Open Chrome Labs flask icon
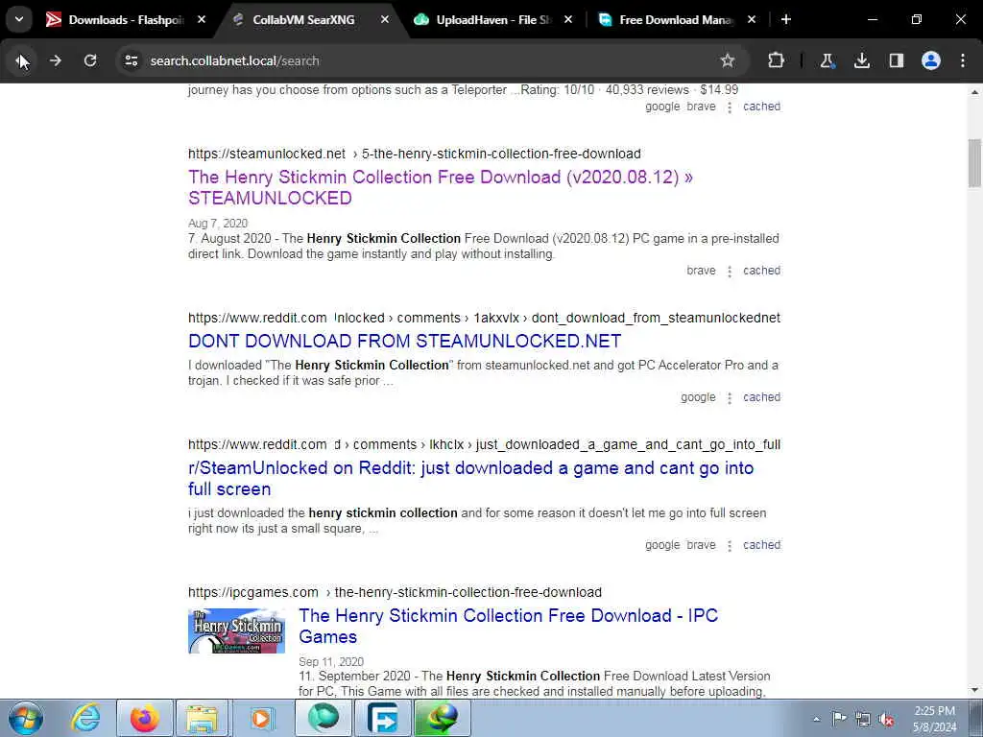Screen dimensions: 983x737 (827, 60)
